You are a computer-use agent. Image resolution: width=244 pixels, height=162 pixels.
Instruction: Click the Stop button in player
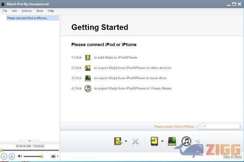click(12, 156)
